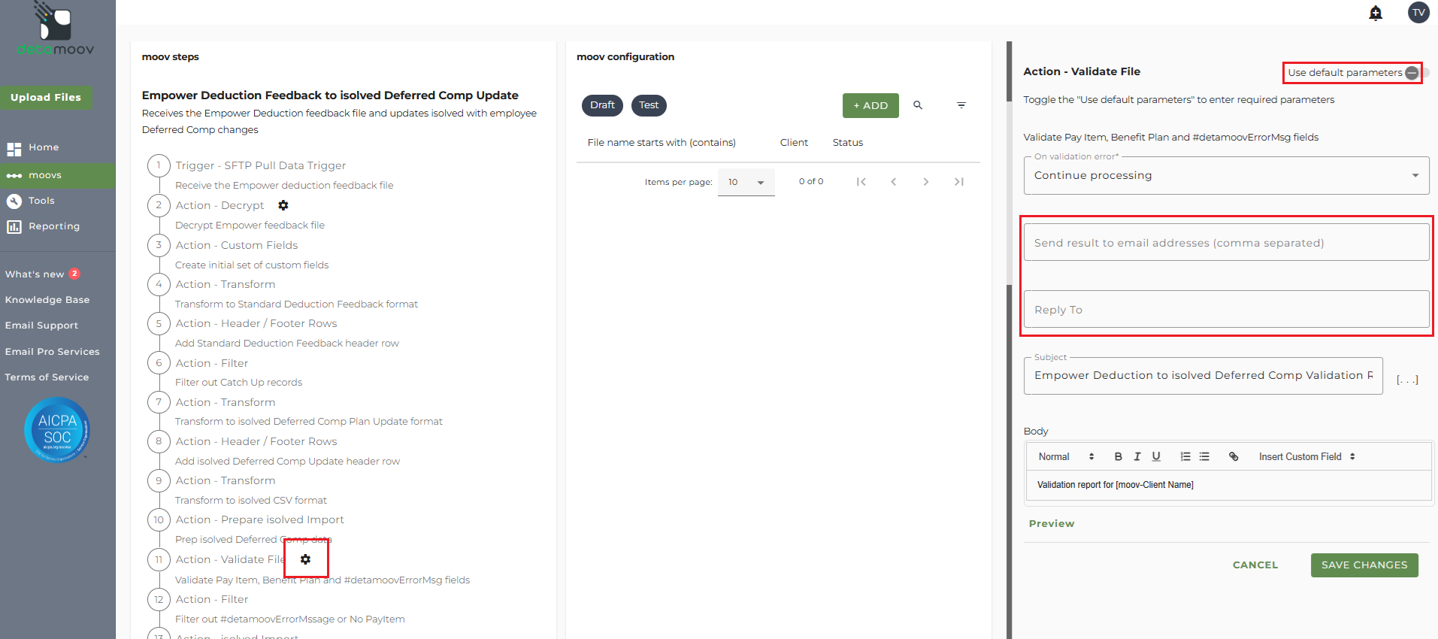The height and width of the screenshot is (639, 1438).
Task: Select step 9 Action - Transform
Action: tap(226, 480)
